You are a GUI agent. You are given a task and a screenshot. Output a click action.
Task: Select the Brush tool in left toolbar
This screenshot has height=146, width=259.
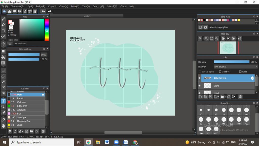pos(3,19)
